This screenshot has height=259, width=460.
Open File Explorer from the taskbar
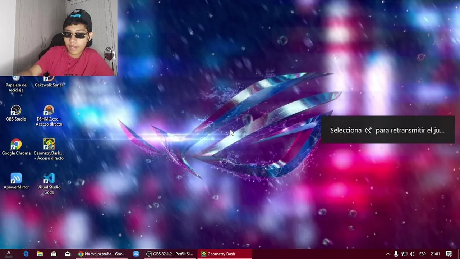(40, 254)
